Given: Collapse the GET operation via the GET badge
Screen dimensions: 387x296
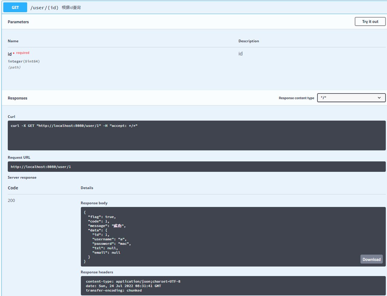Looking at the screenshot, I should click(x=15, y=7).
